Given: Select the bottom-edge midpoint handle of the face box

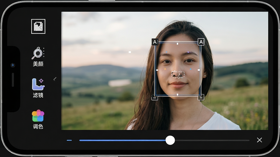Looking at the screenshot, I should 177,95.
